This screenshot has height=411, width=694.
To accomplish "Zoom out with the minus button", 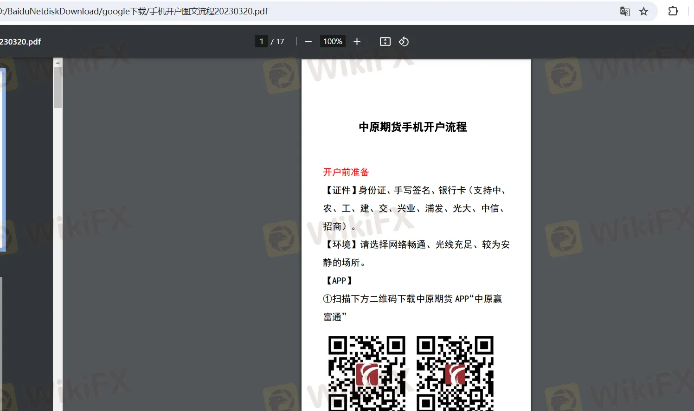I will coord(308,42).
